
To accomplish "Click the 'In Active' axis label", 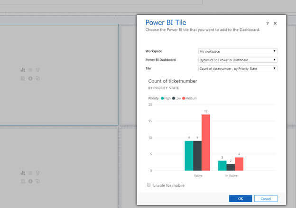I will [231, 176].
